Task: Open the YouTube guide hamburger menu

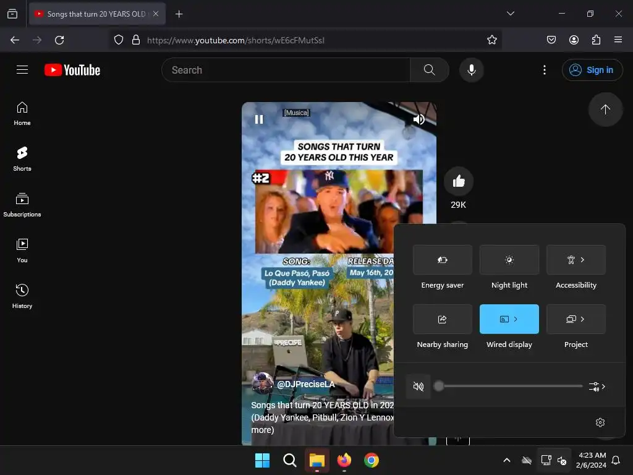Action: (22, 70)
